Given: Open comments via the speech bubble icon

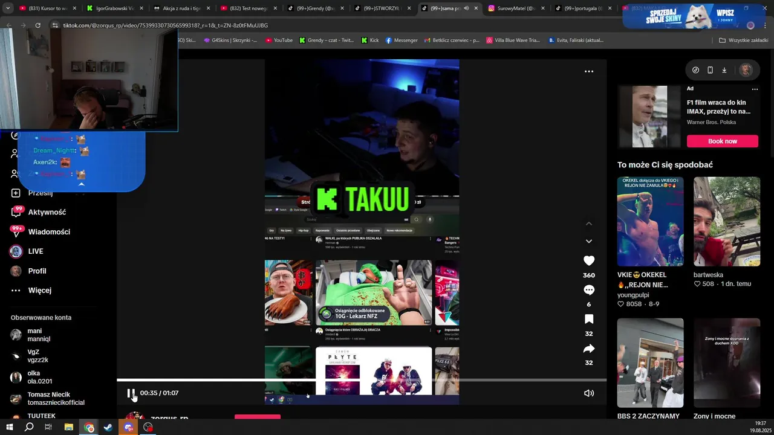Looking at the screenshot, I should pos(589,290).
